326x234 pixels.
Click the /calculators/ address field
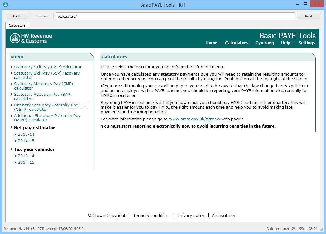175,16
